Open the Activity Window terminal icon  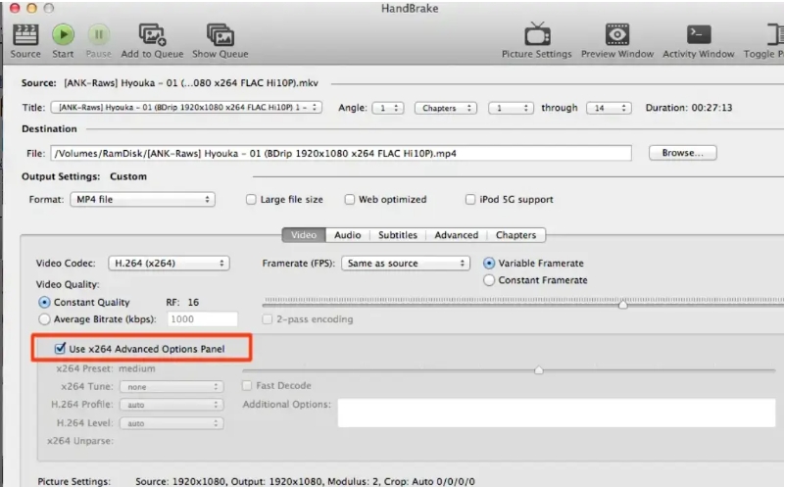pyautogui.click(x=699, y=34)
